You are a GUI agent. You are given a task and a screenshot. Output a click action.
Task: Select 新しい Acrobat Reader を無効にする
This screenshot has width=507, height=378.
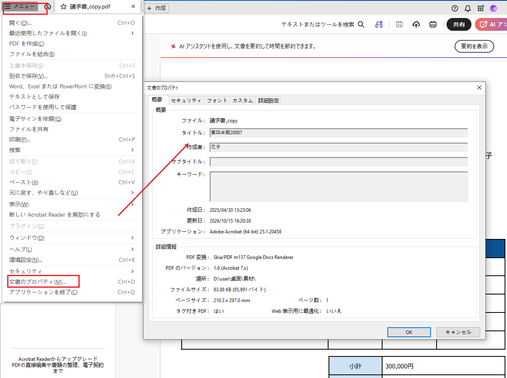tap(72, 215)
